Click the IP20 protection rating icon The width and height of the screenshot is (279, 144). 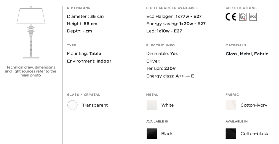(253, 17)
